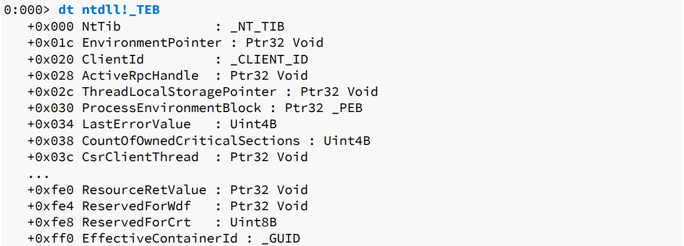The height and width of the screenshot is (246, 684).
Task: Click the 0:000> debugger prompt
Action: point(27,10)
